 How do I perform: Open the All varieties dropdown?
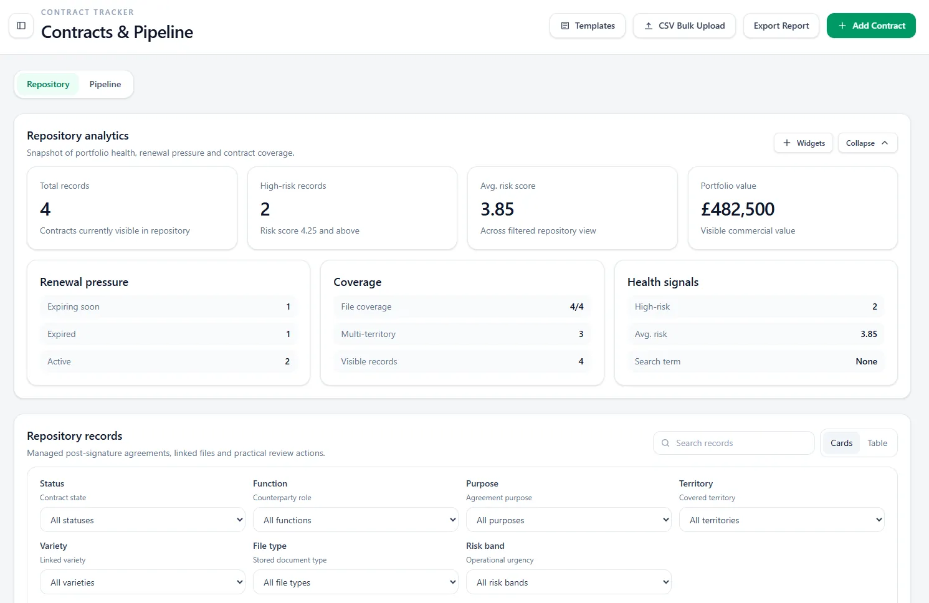click(x=143, y=582)
